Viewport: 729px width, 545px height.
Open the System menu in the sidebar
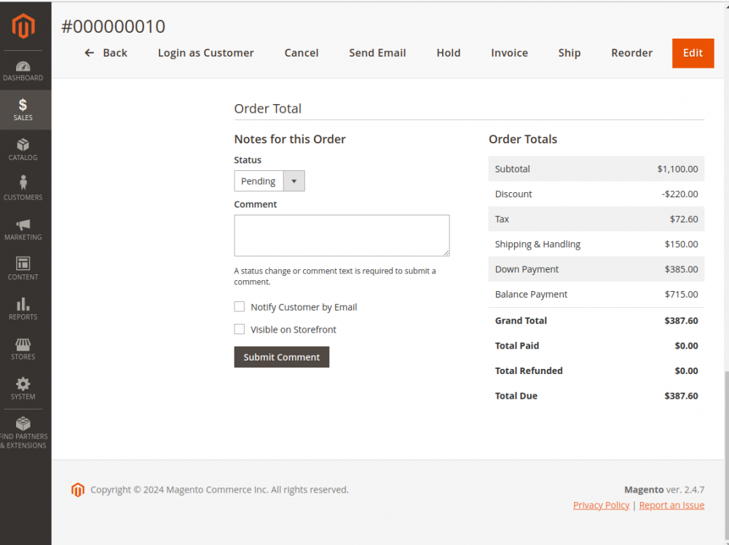coord(23,389)
